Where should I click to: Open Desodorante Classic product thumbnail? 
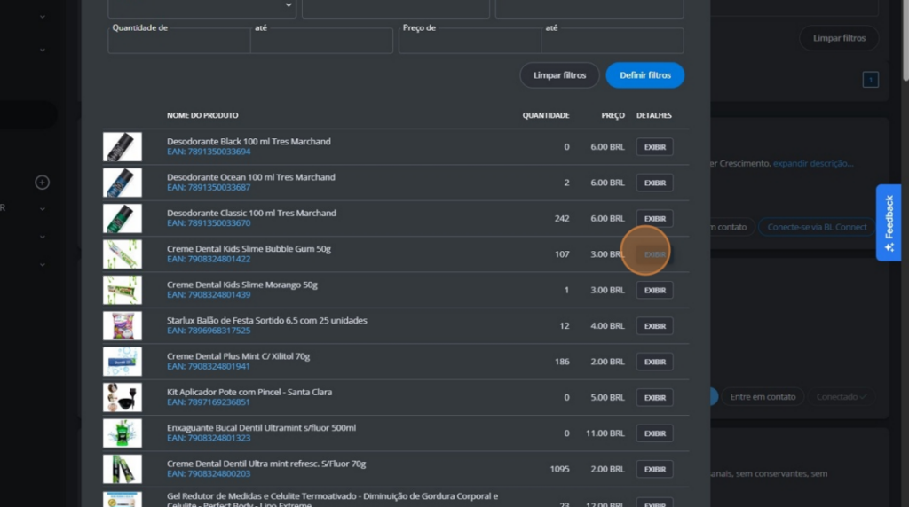pyautogui.click(x=123, y=219)
